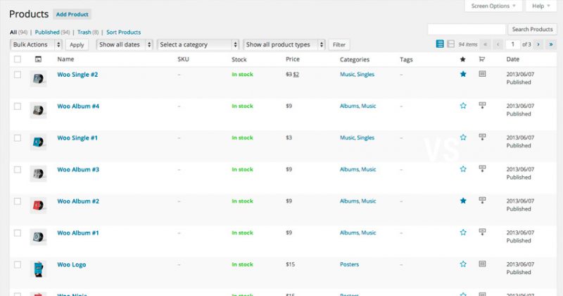Sort table by Price column

click(x=293, y=59)
